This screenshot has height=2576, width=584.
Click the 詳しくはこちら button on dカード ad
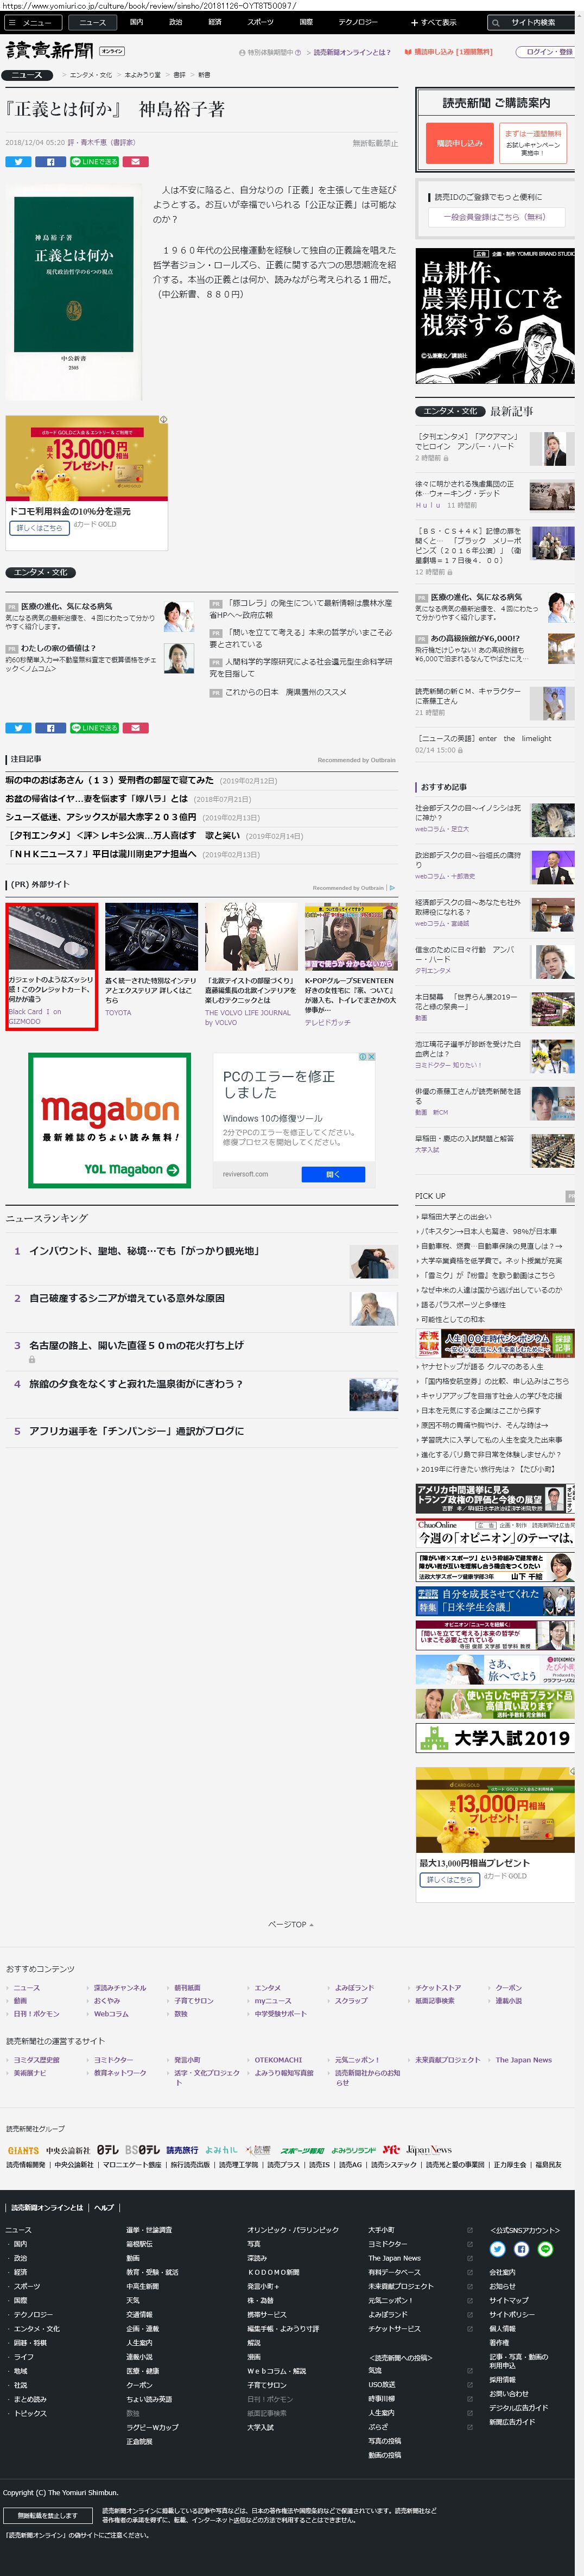click(x=39, y=527)
